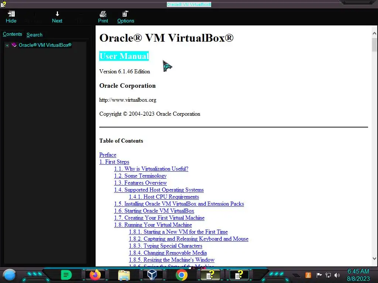This screenshot has width=378, height=283.
Task: Open the green messaging app on the taskbar
Action: [66, 275]
